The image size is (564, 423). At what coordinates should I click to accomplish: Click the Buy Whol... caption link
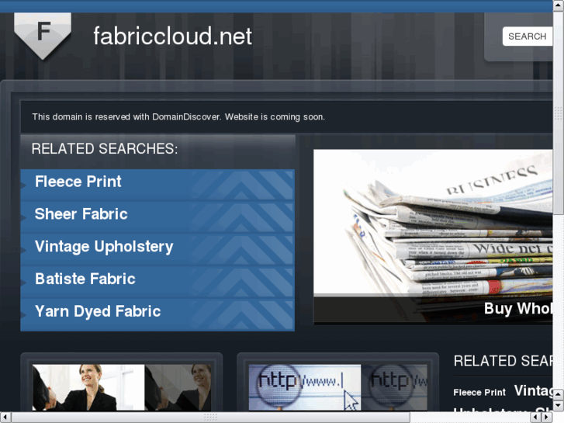[x=518, y=309]
